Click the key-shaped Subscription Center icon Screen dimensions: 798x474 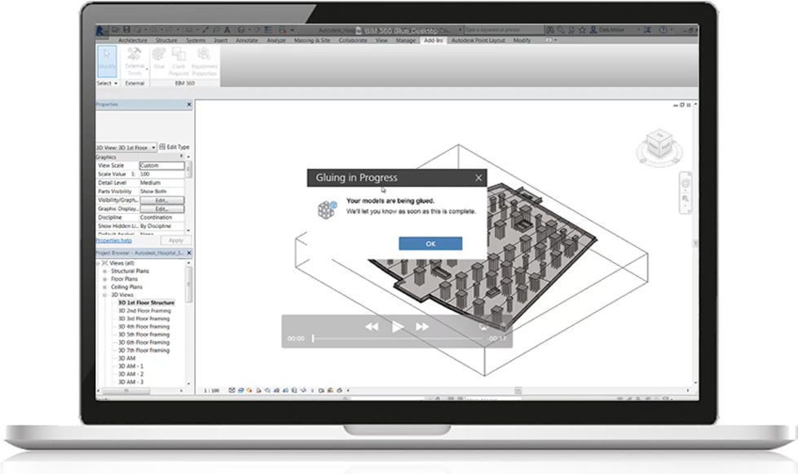tap(561, 30)
